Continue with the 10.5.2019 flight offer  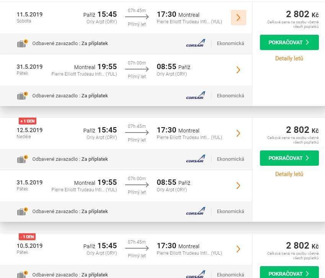[289, 272]
